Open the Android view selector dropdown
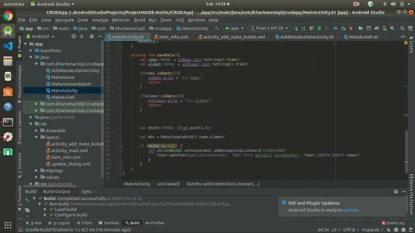Viewport: 415px width, 233px height. click(x=40, y=36)
